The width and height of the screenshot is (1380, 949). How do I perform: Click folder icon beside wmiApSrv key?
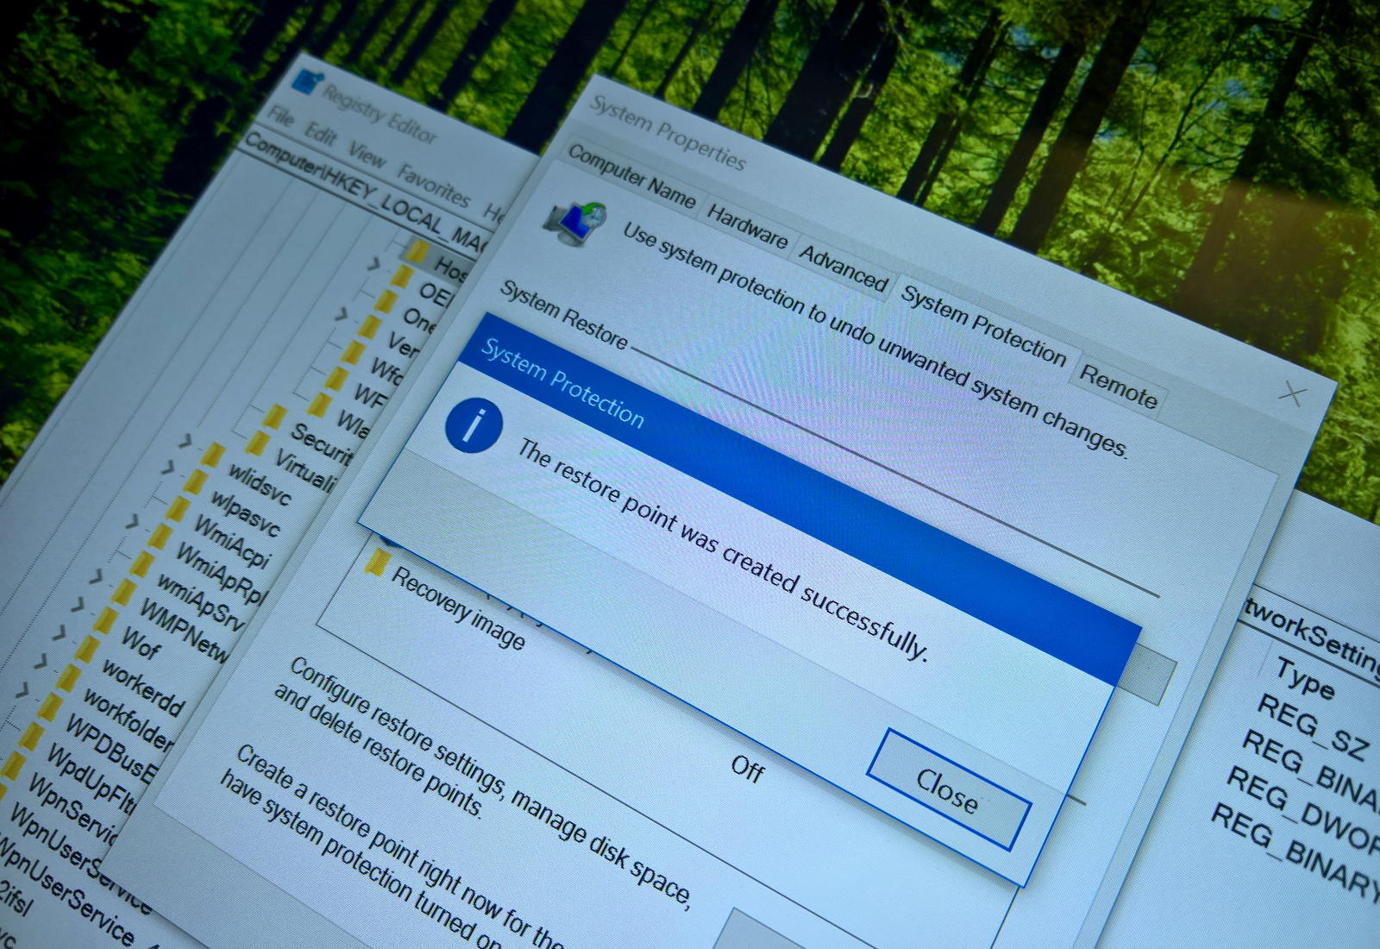[141, 565]
